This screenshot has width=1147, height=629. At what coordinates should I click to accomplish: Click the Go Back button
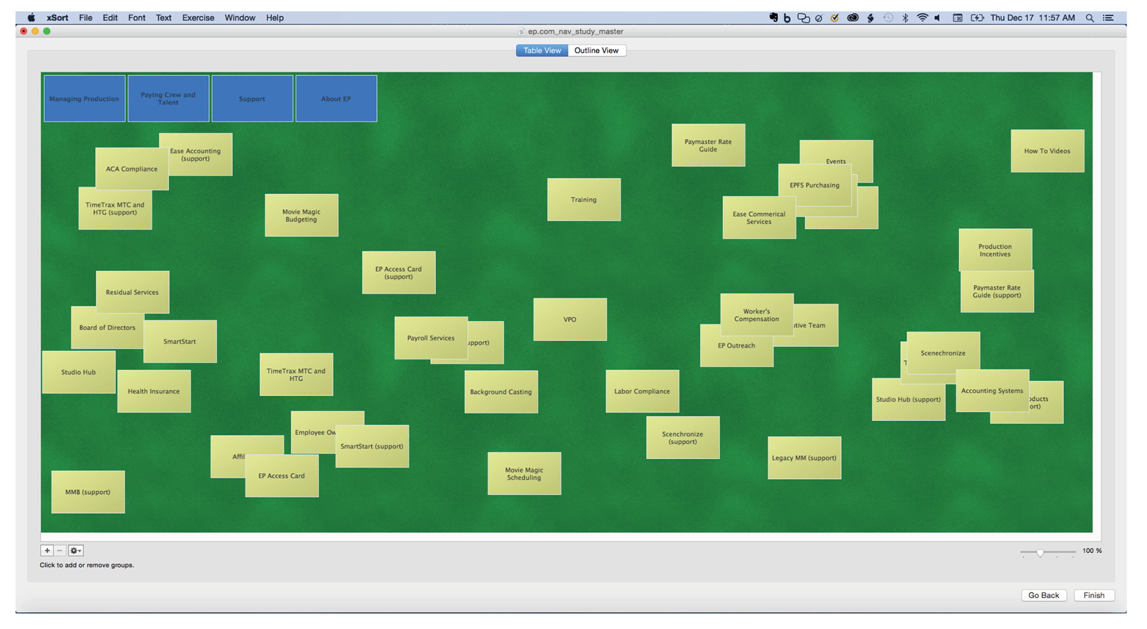(x=1044, y=596)
